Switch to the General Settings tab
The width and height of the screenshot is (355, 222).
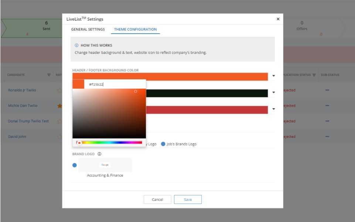coord(88,29)
